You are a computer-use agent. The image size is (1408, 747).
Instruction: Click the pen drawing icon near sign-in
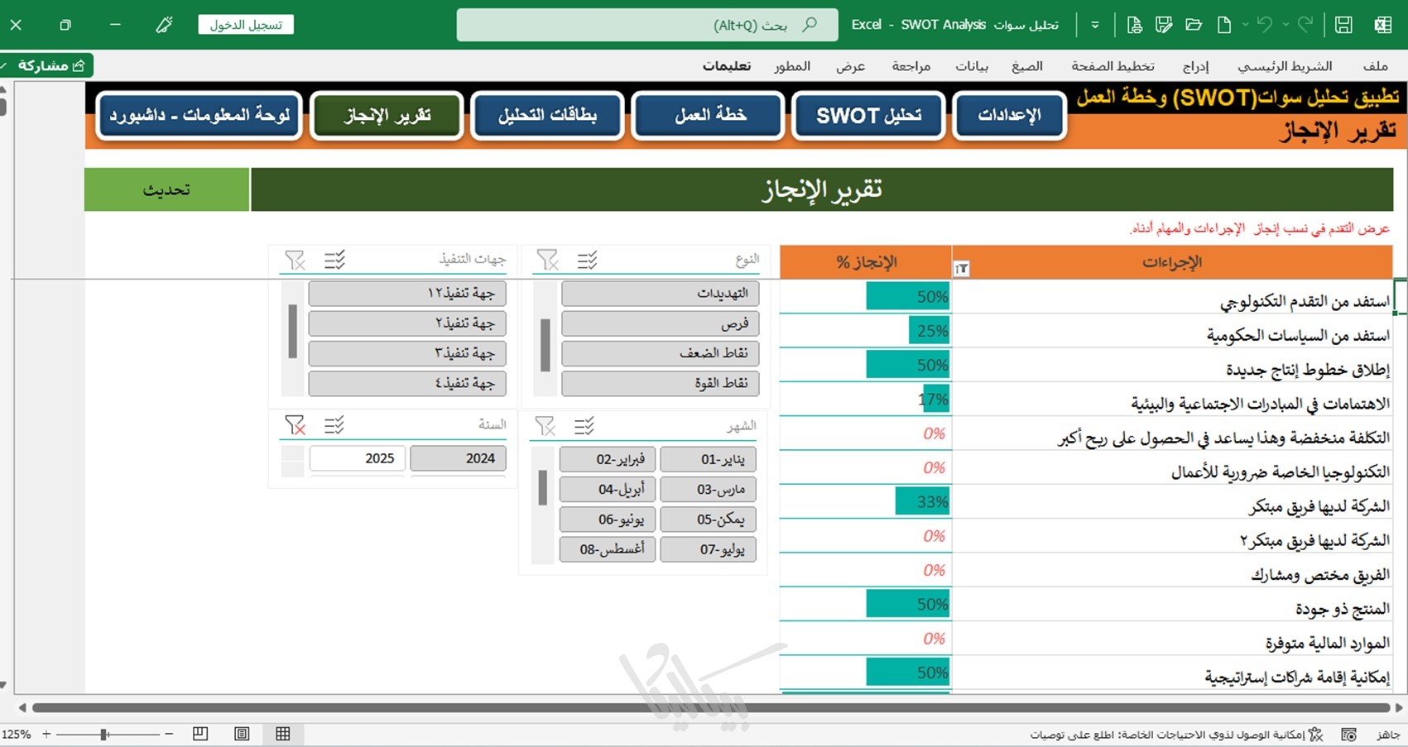164,25
